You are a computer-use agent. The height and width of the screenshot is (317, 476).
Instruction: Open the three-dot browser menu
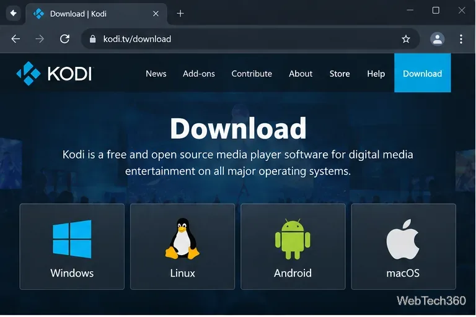pos(461,39)
